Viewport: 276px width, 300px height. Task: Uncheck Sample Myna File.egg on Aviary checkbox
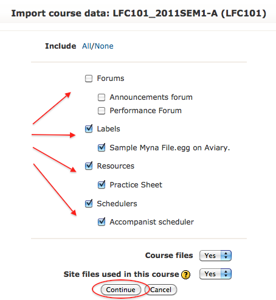pyautogui.click(x=102, y=148)
